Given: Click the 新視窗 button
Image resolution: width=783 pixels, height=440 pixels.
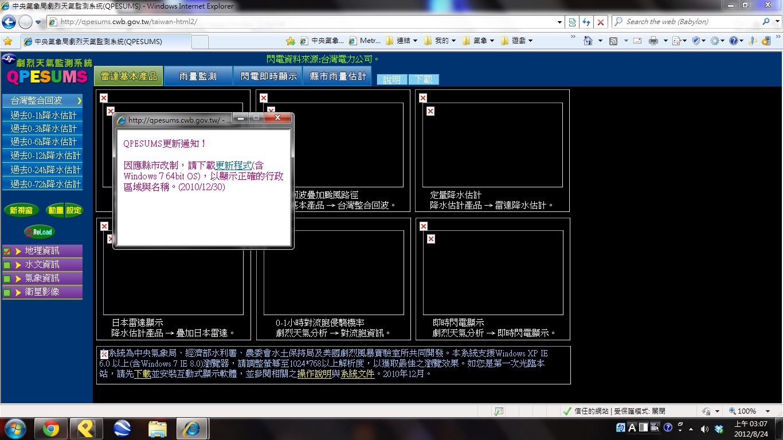Looking at the screenshot, I should [x=21, y=210].
